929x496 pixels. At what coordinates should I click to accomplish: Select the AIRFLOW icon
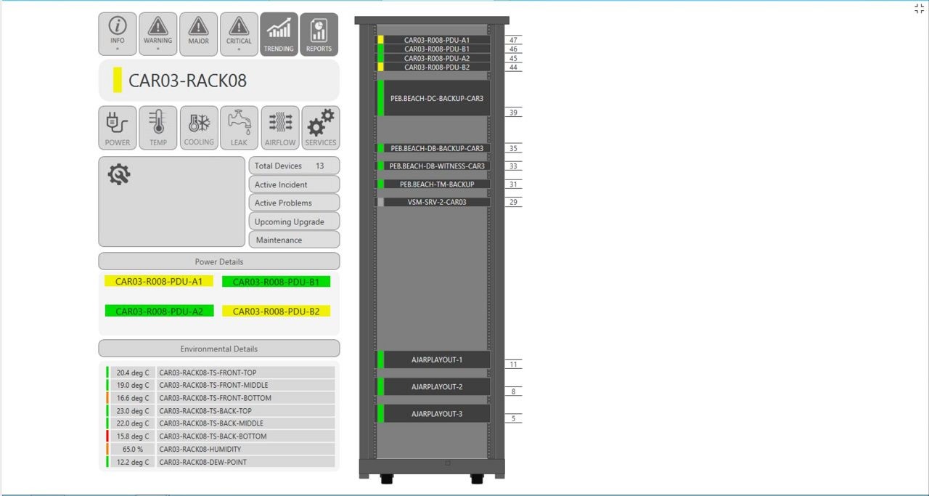point(279,128)
